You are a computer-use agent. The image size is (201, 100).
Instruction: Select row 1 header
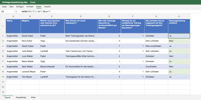click(3, 26)
